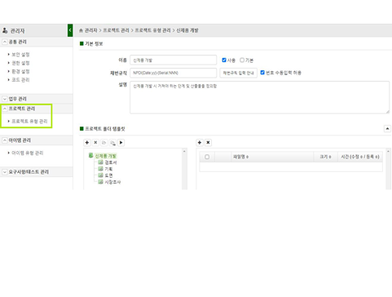Image resolution: width=392 pixels, height=297 pixels.
Task: Click the copy-folder icon in tree toolbar
Action: point(112,143)
